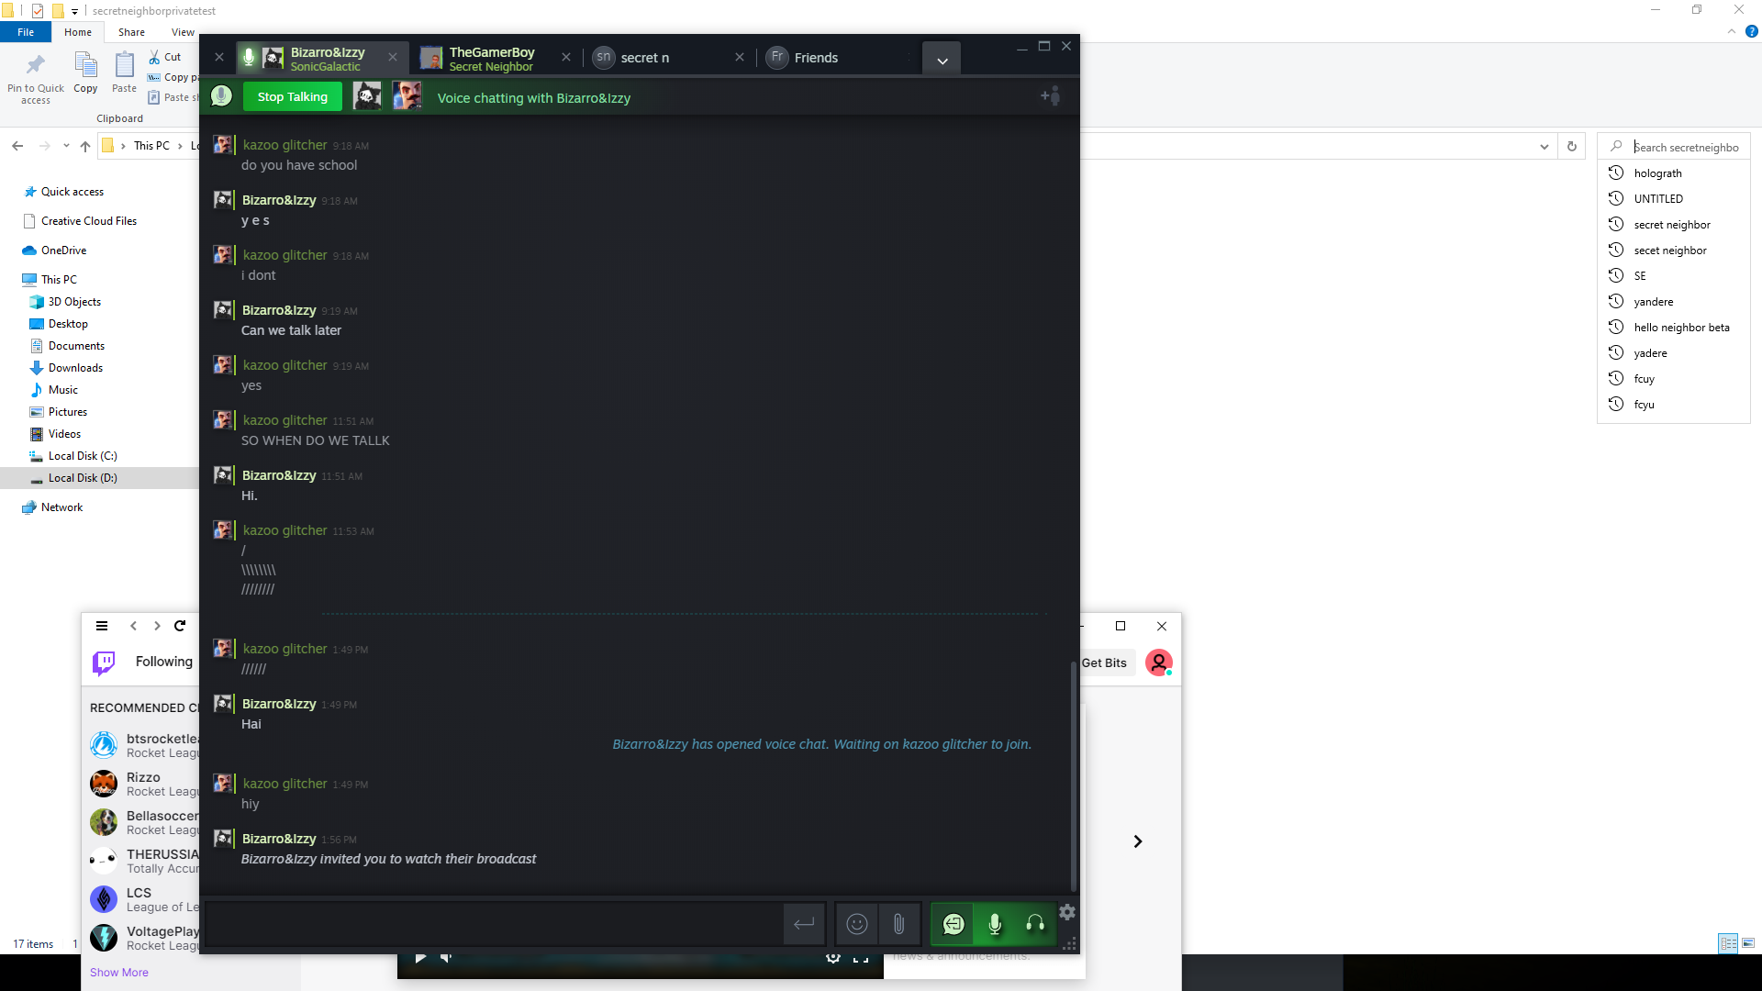The height and width of the screenshot is (991, 1762).
Task: Open Following tab in Twitch
Action: 164,662
